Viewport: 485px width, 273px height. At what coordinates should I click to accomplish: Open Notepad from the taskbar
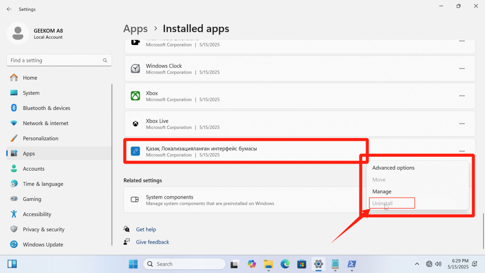pos(335,264)
